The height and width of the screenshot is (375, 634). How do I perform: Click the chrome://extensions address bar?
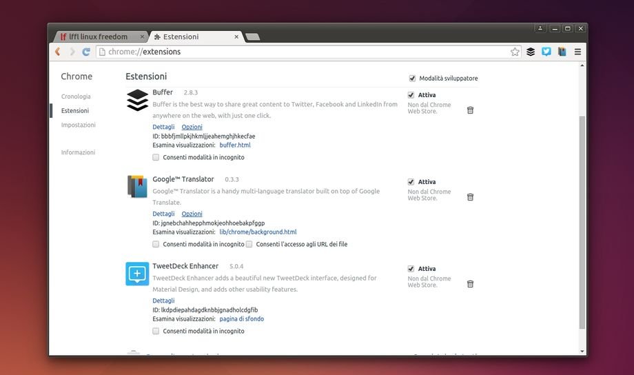[303, 52]
